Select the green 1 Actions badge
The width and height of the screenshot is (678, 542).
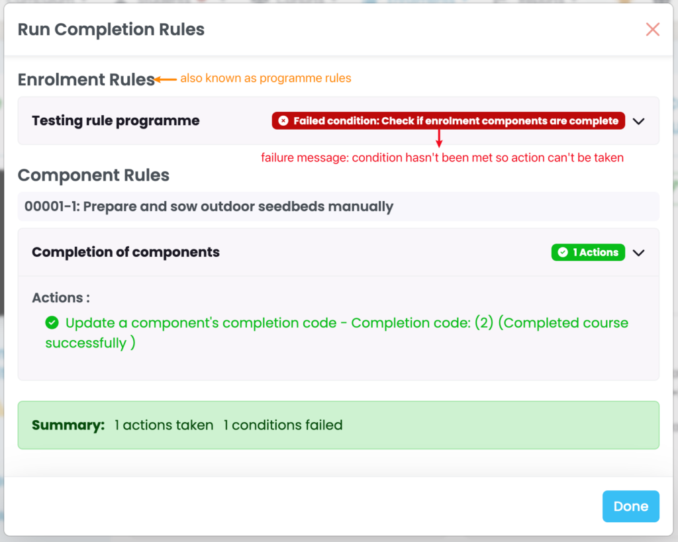[x=588, y=252]
